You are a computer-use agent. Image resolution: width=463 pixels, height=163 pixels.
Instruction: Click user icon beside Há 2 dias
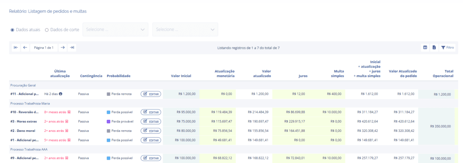[x=61, y=94]
